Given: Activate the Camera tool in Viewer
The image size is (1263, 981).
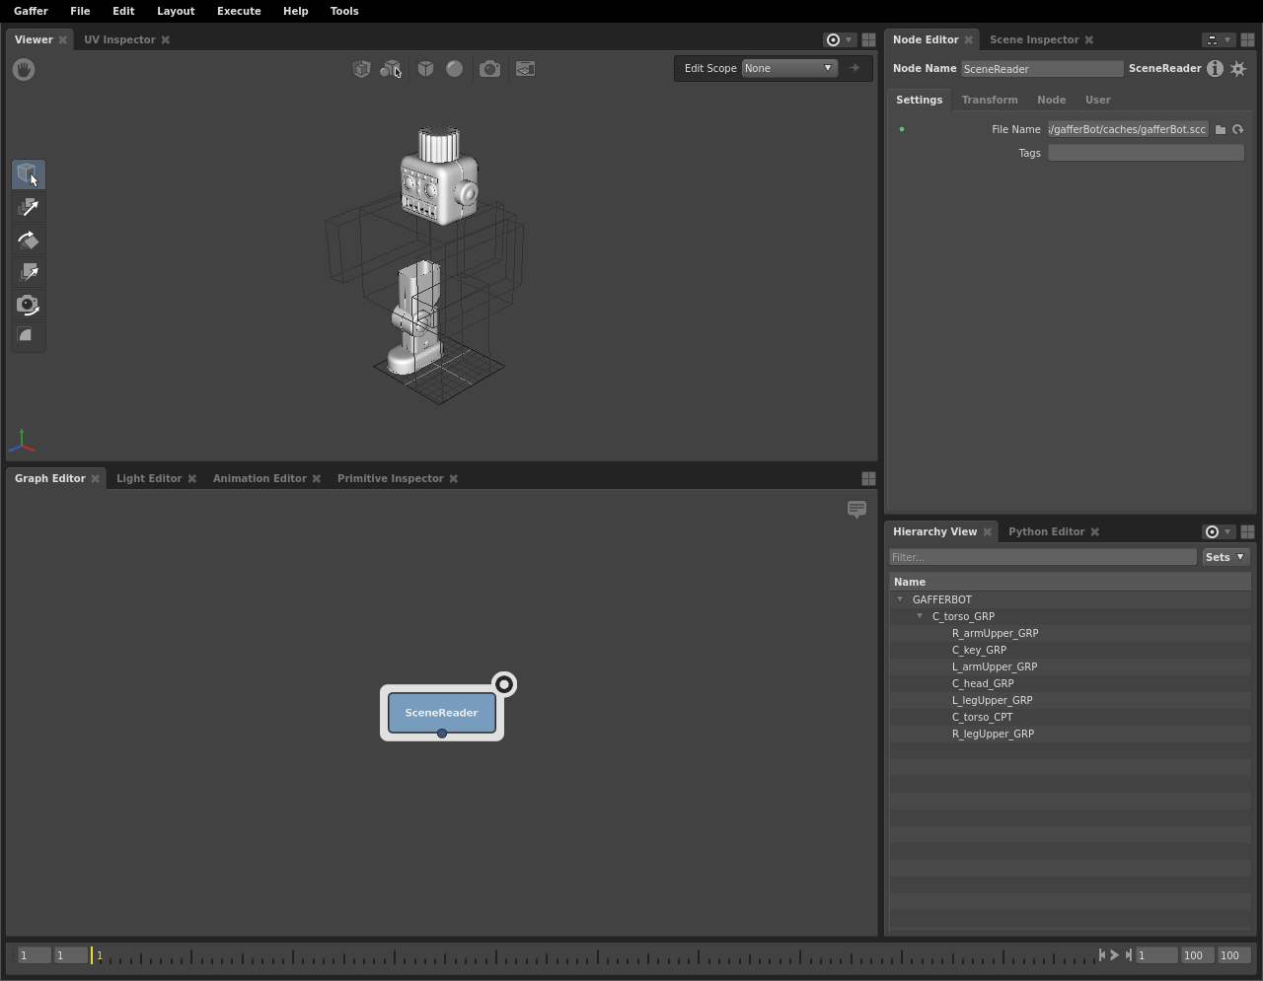Looking at the screenshot, I should click(29, 305).
